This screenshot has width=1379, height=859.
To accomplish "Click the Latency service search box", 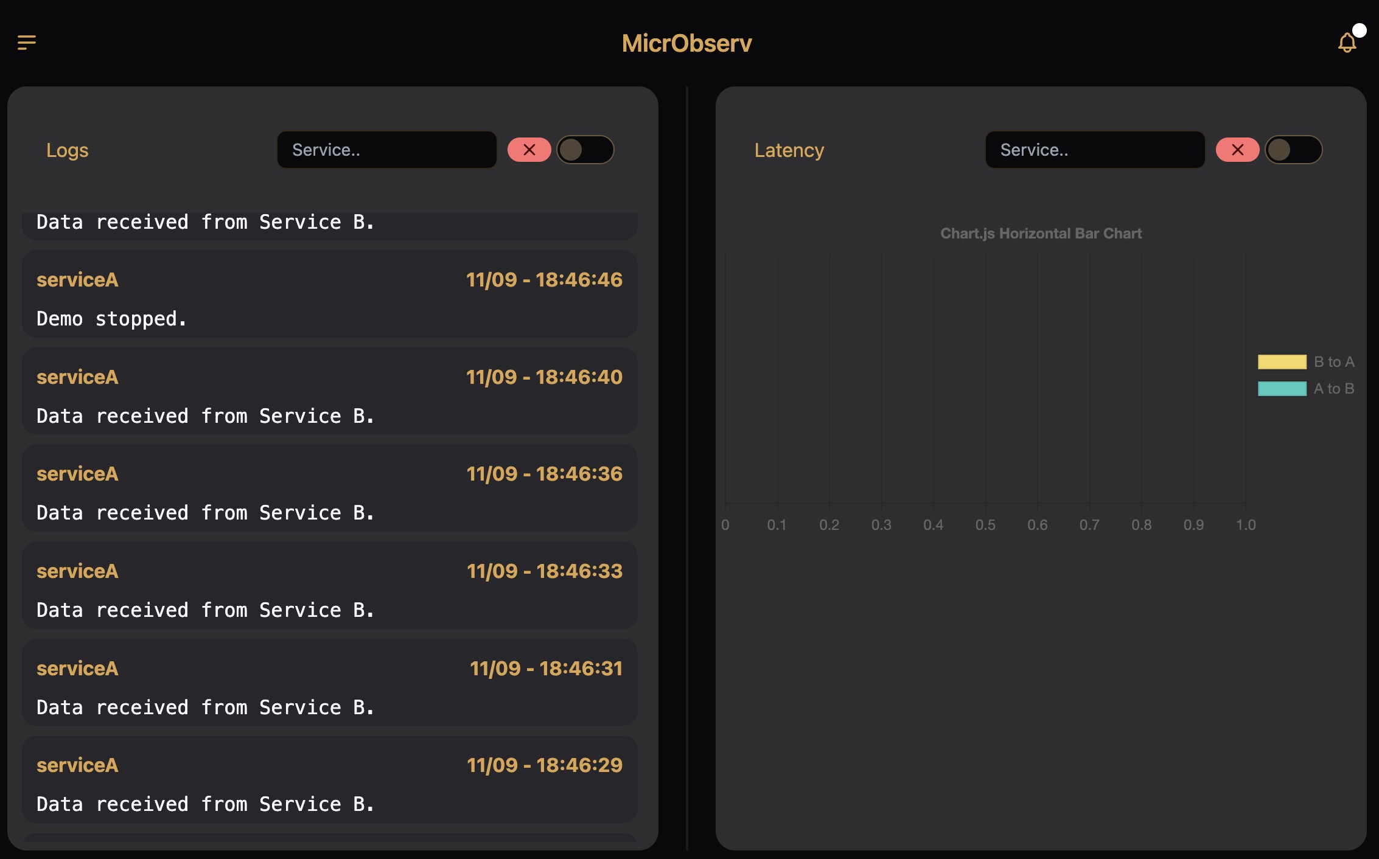I will (1094, 150).
